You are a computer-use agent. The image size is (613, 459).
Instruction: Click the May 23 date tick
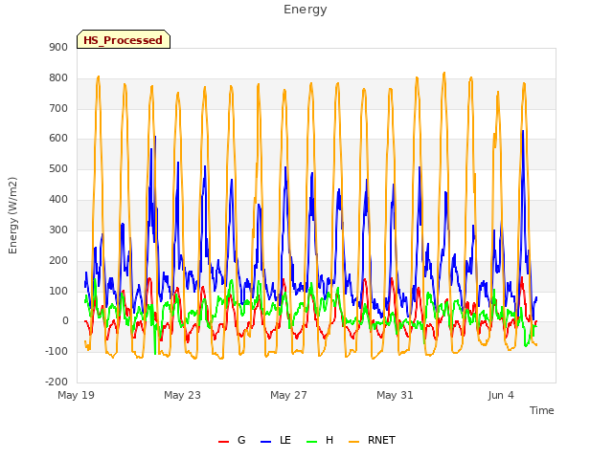click(182, 395)
